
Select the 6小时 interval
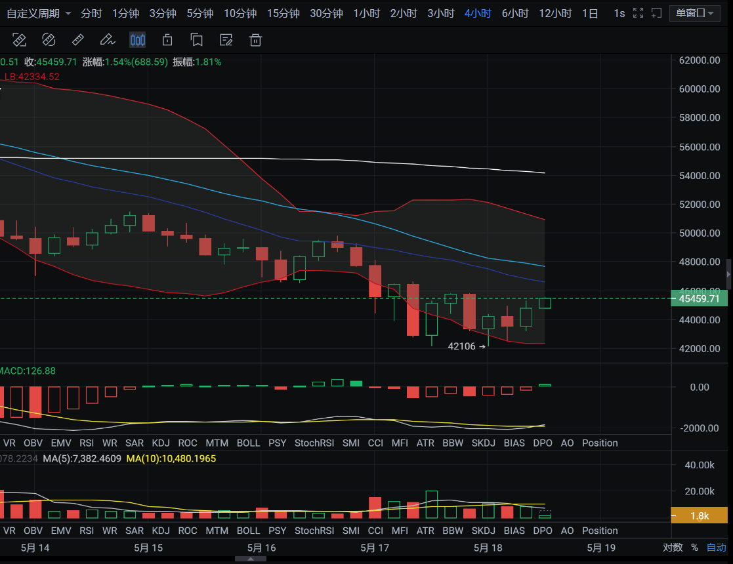[515, 14]
